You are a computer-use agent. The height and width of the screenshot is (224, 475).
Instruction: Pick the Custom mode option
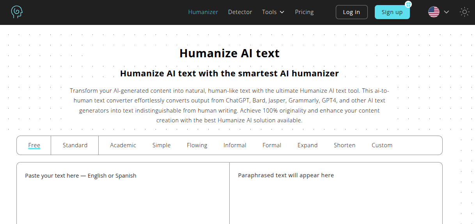(x=382, y=145)
